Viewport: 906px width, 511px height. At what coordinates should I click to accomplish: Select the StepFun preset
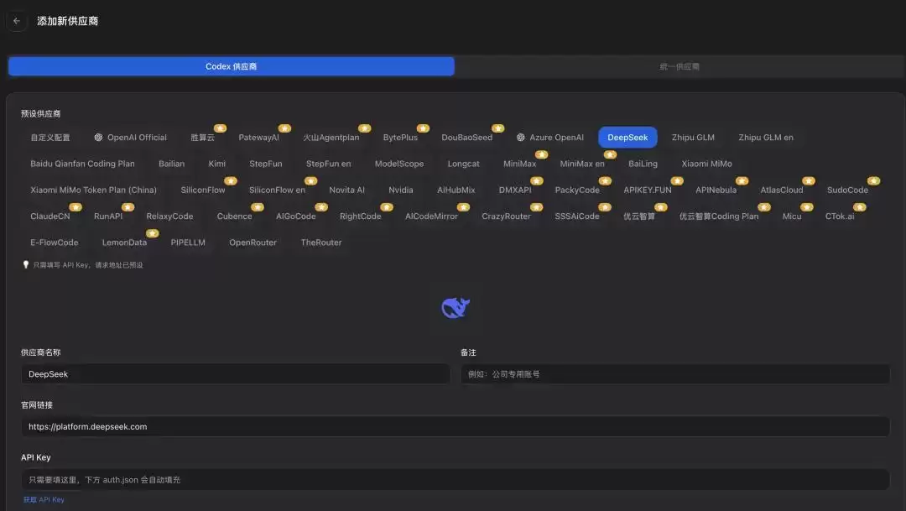[x=266, y=164]
